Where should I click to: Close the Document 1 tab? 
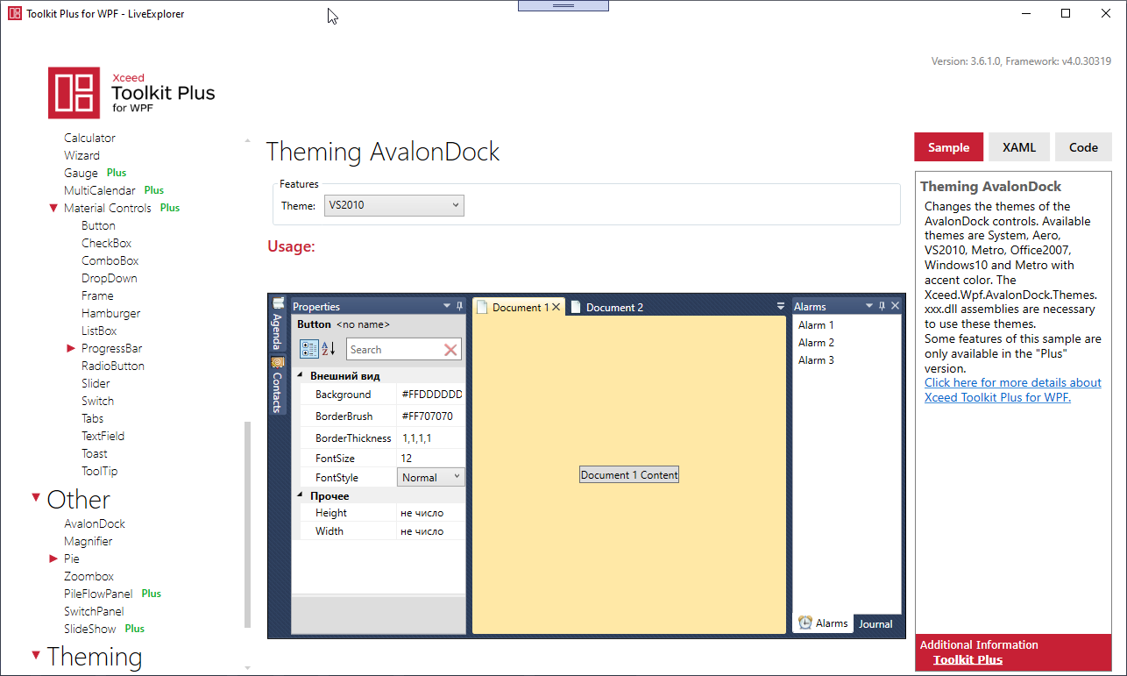556,307
